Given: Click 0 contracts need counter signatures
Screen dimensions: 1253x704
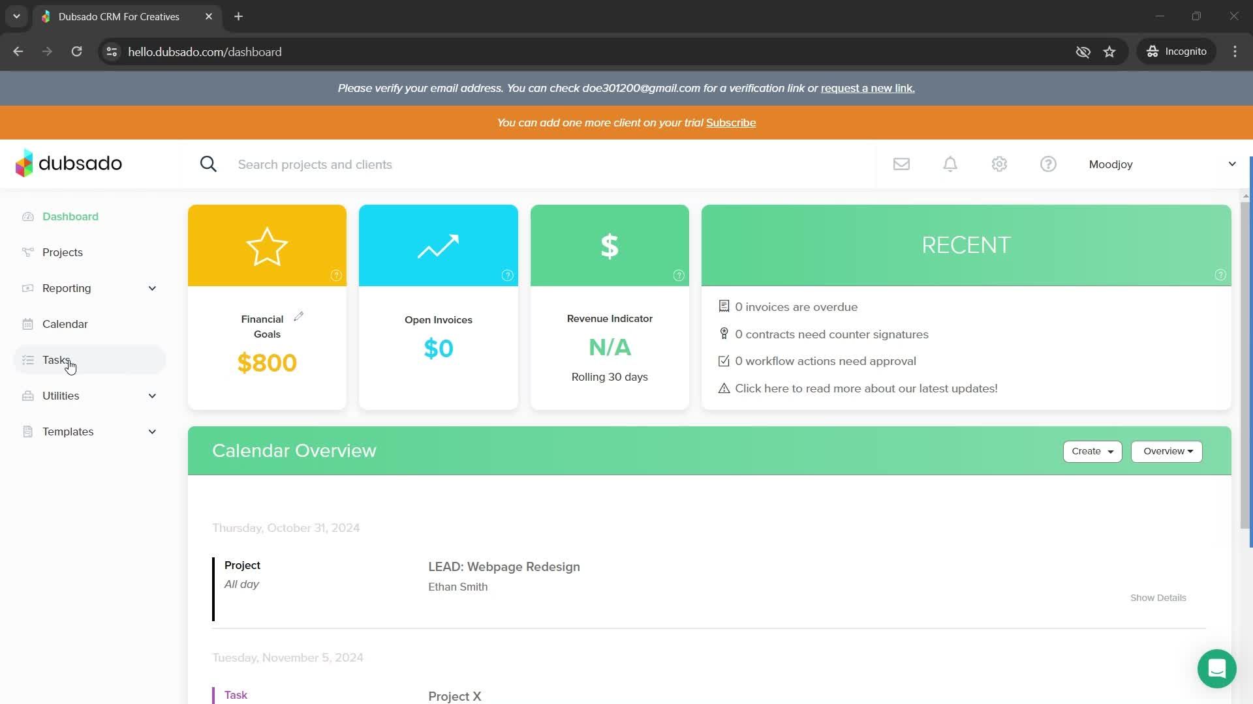Looking at the screenshot, I should pos(831,334).
